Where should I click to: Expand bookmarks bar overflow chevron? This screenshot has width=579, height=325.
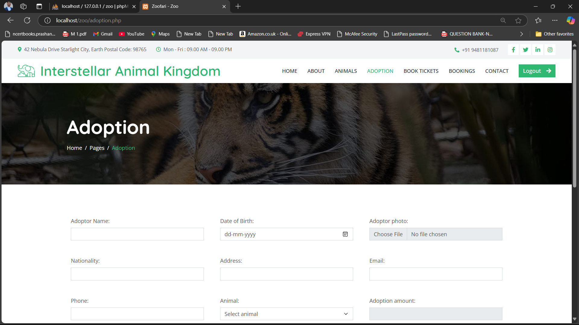click(521, 34)
